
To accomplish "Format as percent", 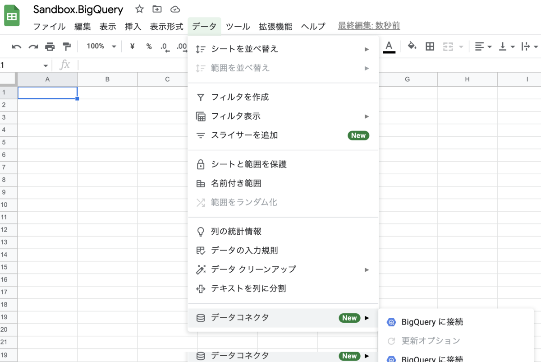I will click(x=149, y=46).
